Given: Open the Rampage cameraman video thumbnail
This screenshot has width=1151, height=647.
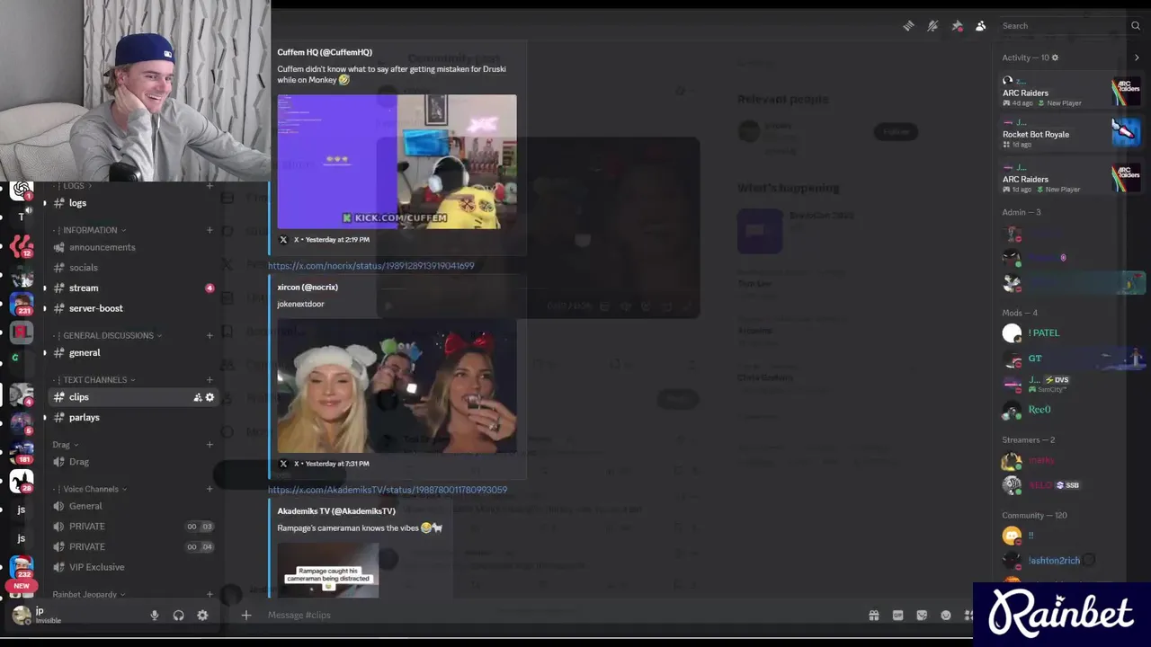Looking at the screenshot, I should [x=328, y=570].
